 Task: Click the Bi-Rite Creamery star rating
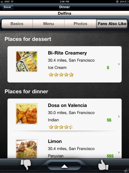click(x=61, y=75)
